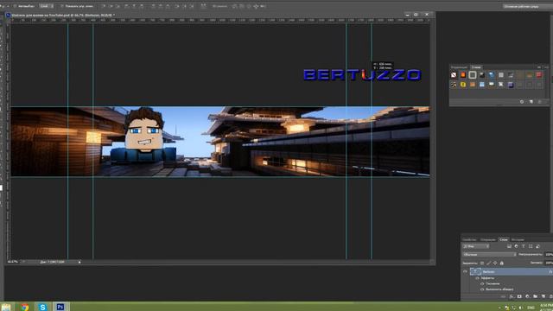Switch to the Свойства tab
Image resolution: width=553 pixels, height=311 pixels.
(469, 240)
